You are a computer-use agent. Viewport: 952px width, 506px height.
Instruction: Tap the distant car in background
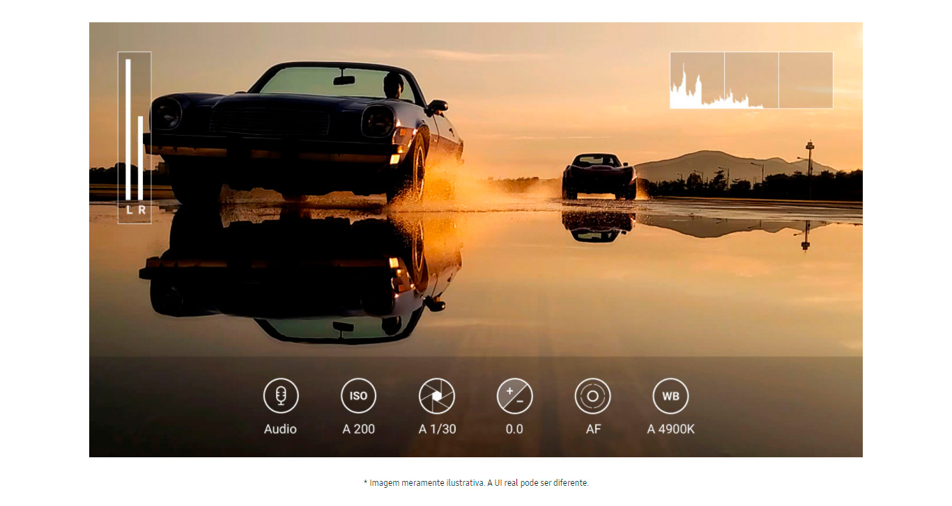(599, 175)
